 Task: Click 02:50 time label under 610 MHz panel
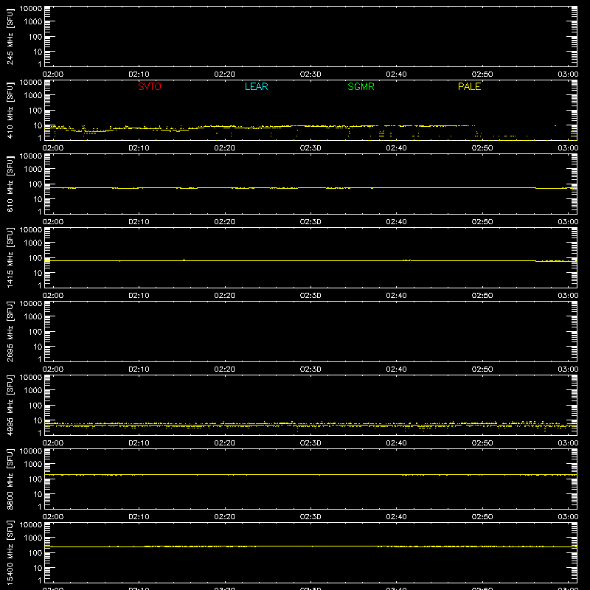coord(482,222)
